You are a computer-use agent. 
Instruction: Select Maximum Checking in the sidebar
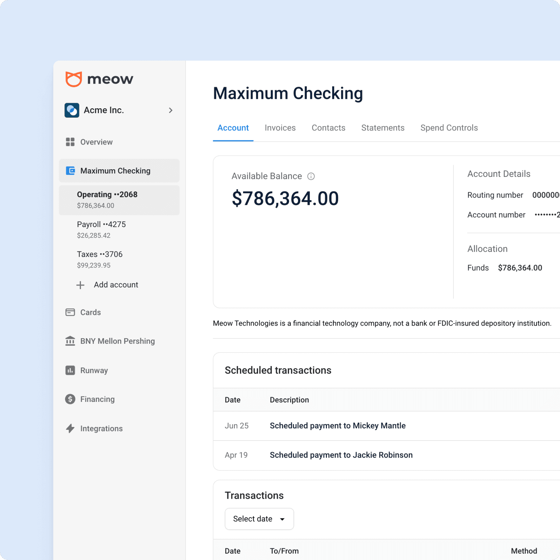point(119,171)
